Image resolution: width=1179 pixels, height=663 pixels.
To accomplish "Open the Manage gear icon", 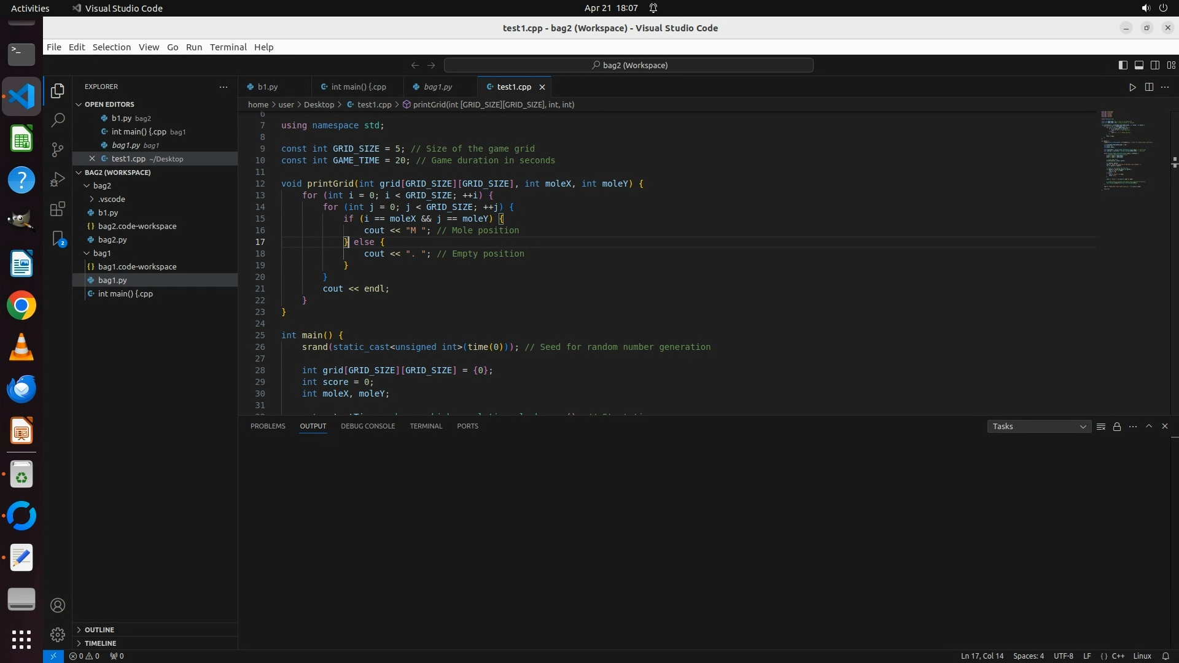I will [x=58, y=635].
